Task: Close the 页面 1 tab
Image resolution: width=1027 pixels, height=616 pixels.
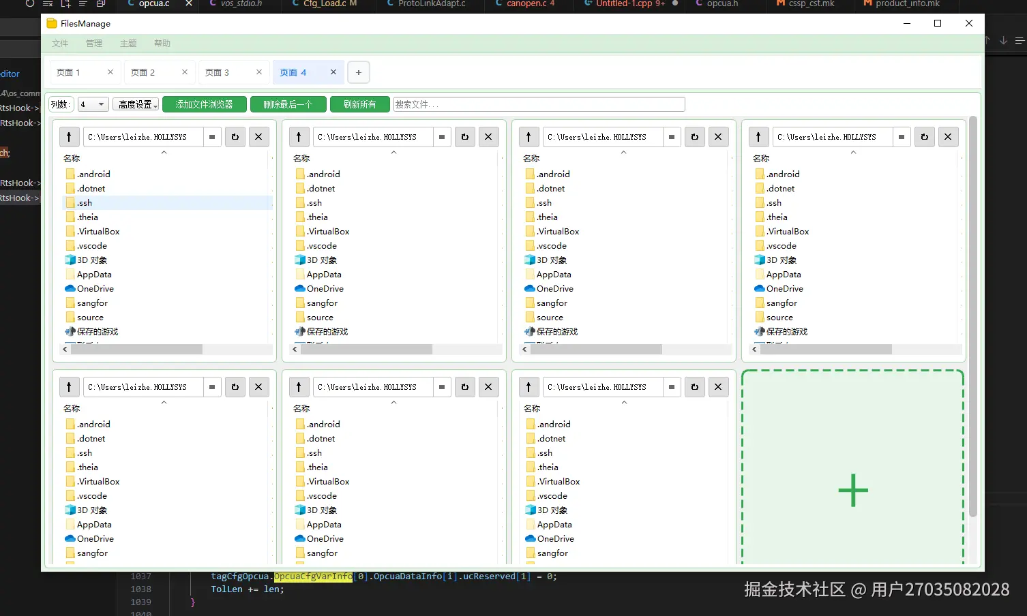Action: click(x=110, y=72)
